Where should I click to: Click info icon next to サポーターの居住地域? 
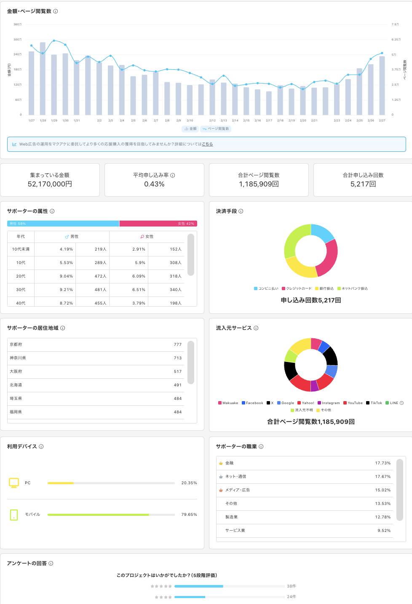[63, 328]
